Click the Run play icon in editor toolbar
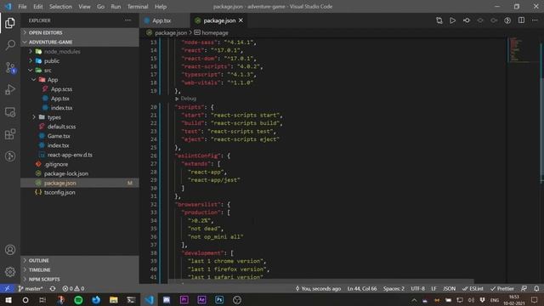544x306 pixels. (453, 20)
